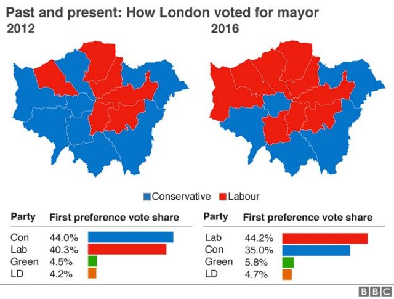Select the 2012 Lab 40.3% red bar
The image size is (394, 299).
pyautogui.click(x=127, y=249)
